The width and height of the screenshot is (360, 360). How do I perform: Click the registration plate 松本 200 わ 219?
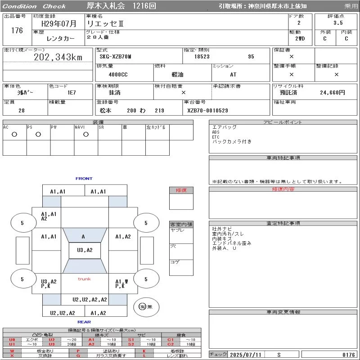tap(132, 110)
